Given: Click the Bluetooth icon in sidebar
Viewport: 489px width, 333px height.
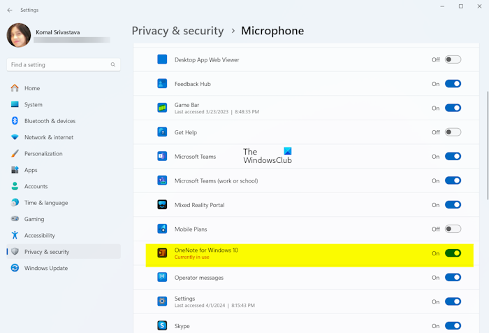Looking at the screenshot, I should click(15, 120).
